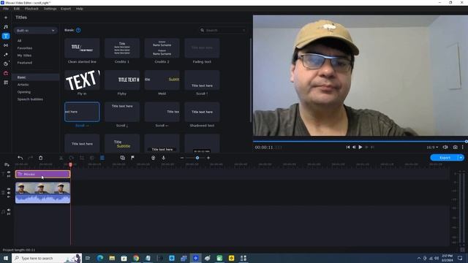The height and width of the screenshot is (263, 468).
Task: Open the Stickers clock-shaped tab icon
Action: tap(6, 64)
